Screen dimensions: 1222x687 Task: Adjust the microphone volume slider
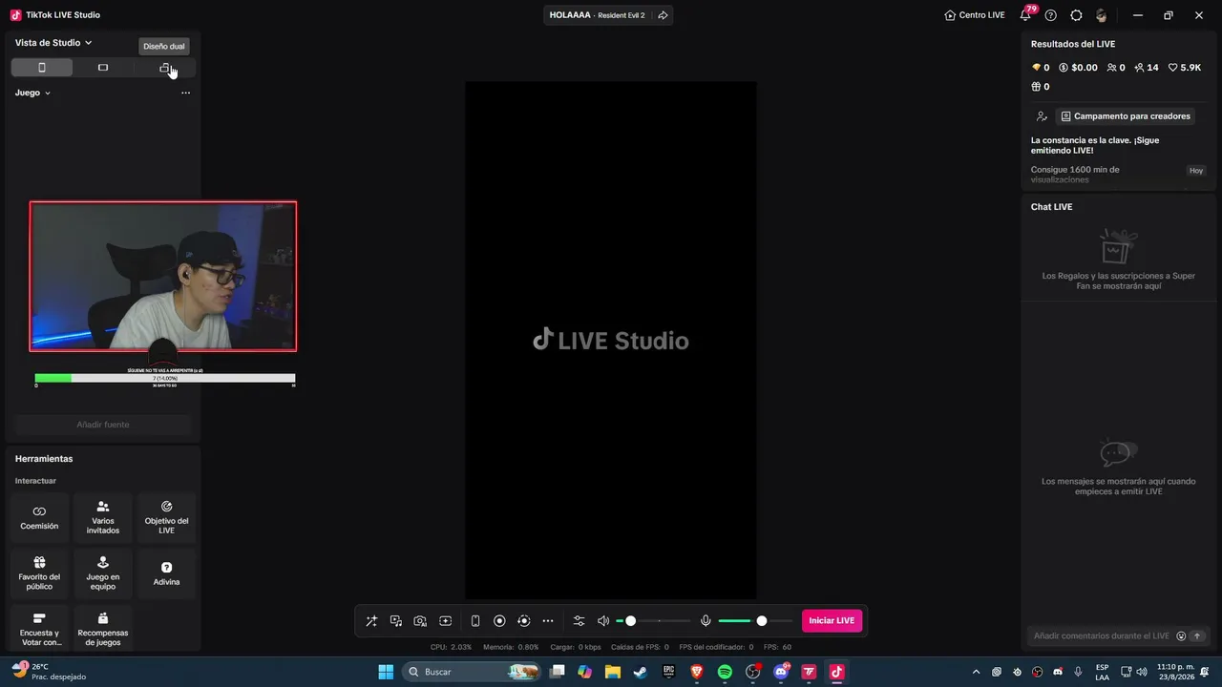[755, 621]
